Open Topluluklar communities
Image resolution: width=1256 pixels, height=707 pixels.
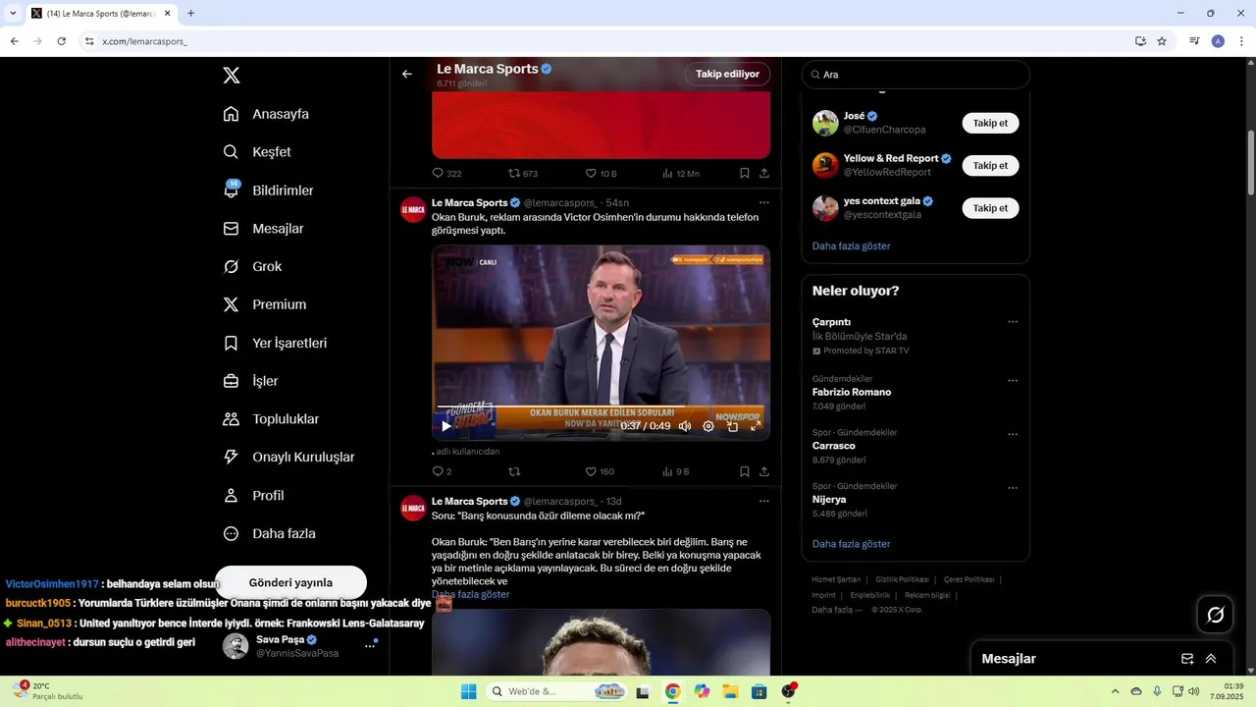click(x=271, y=419)
